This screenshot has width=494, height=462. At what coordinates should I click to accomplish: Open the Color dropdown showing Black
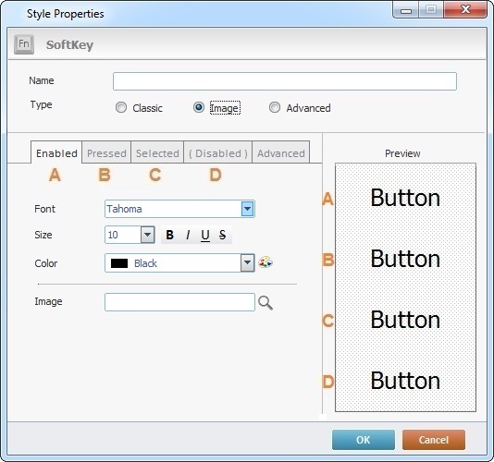pyautogui.click(x=179, y=263)
